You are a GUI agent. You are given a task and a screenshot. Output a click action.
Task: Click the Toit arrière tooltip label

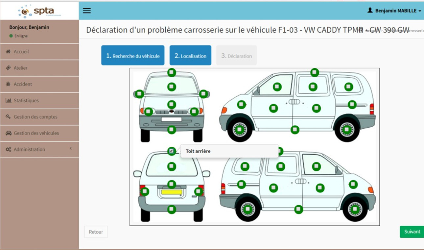[x=198, y=151]
